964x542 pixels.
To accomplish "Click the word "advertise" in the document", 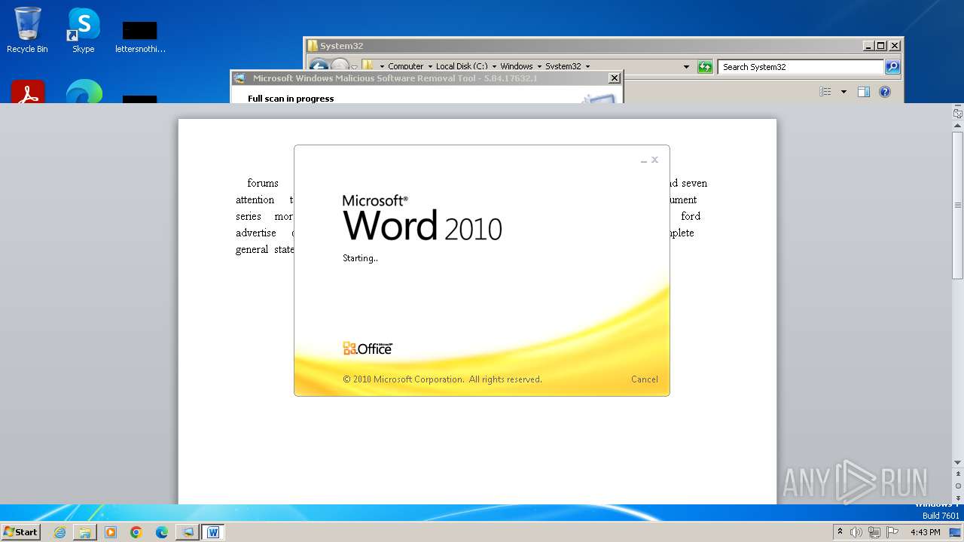I will pyautogui.click(x=256, y=233).
